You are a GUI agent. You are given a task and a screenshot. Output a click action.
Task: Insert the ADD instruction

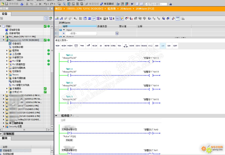[157, 46]
